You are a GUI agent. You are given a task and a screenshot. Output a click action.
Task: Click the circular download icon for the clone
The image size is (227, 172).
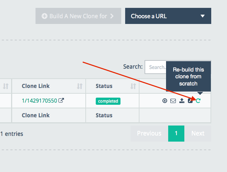pyautogui.click(x=165, y=100)
